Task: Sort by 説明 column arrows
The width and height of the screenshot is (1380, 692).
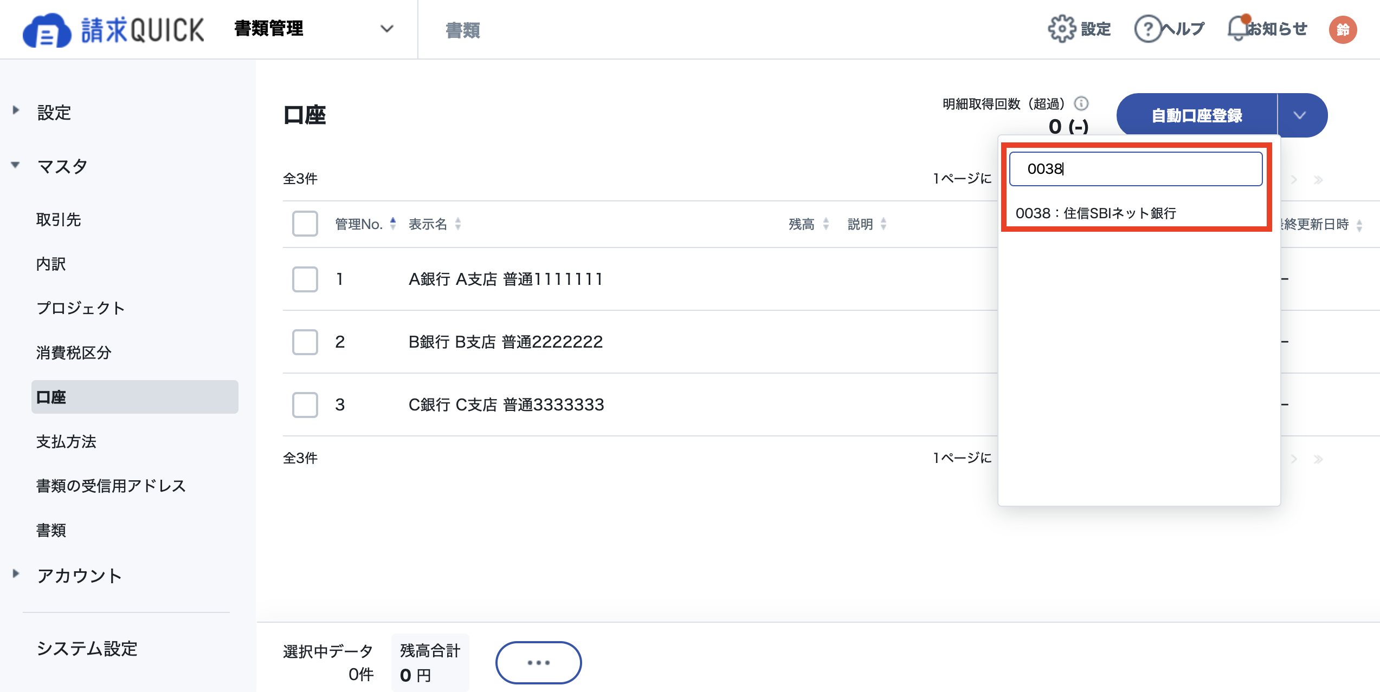Action: [x=884, y=224]
